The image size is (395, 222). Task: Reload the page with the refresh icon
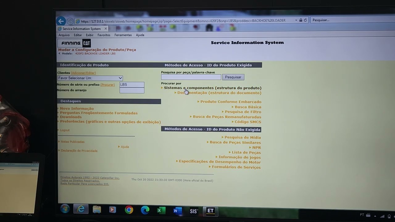(305, 20)
